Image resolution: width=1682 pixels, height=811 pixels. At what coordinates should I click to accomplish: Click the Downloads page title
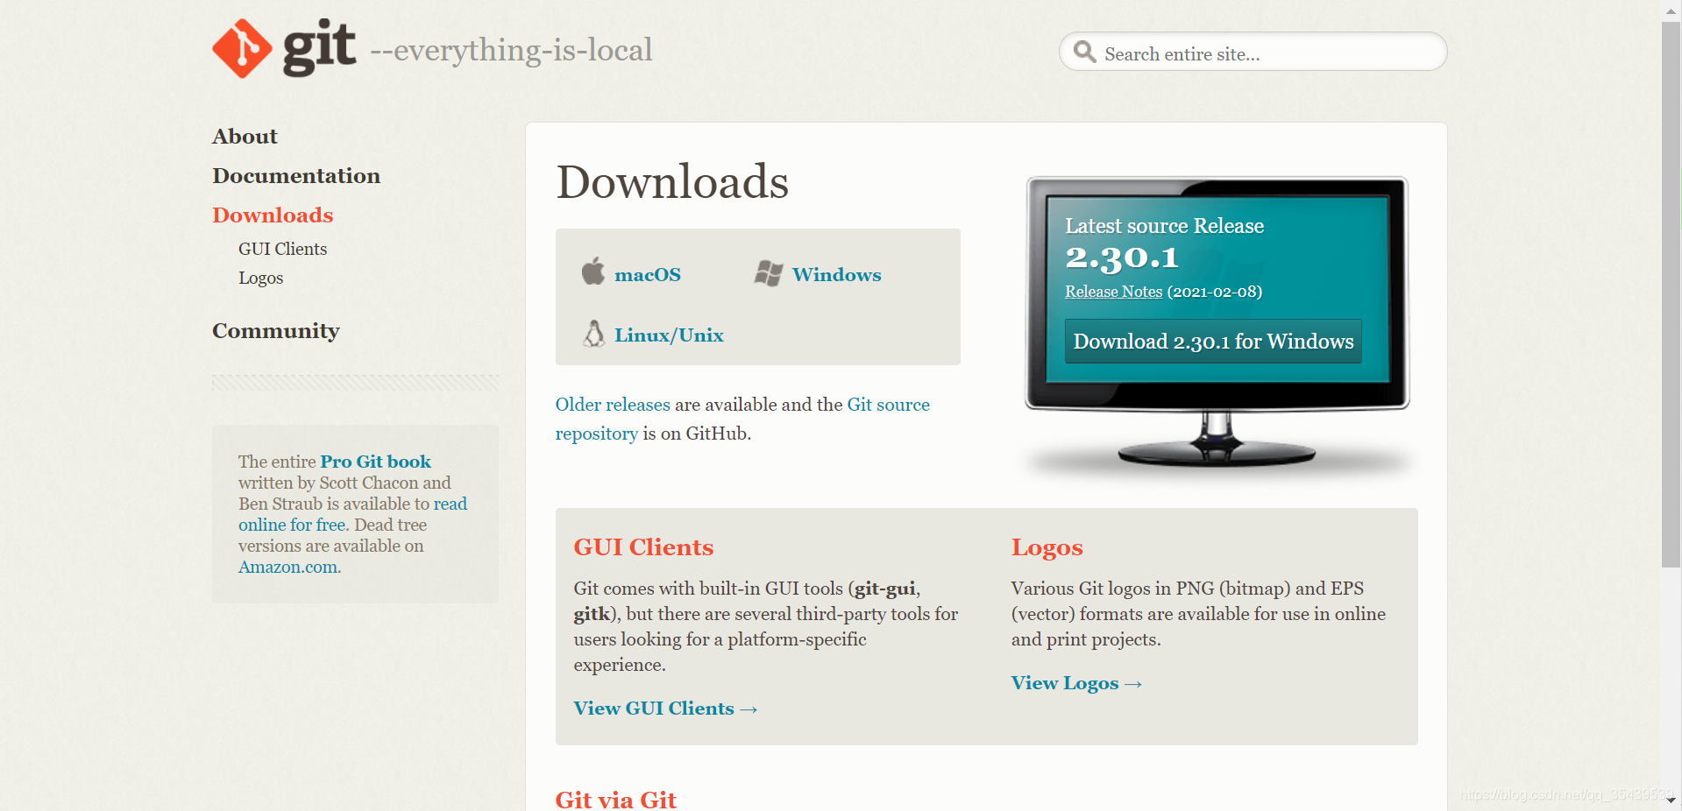672,181
